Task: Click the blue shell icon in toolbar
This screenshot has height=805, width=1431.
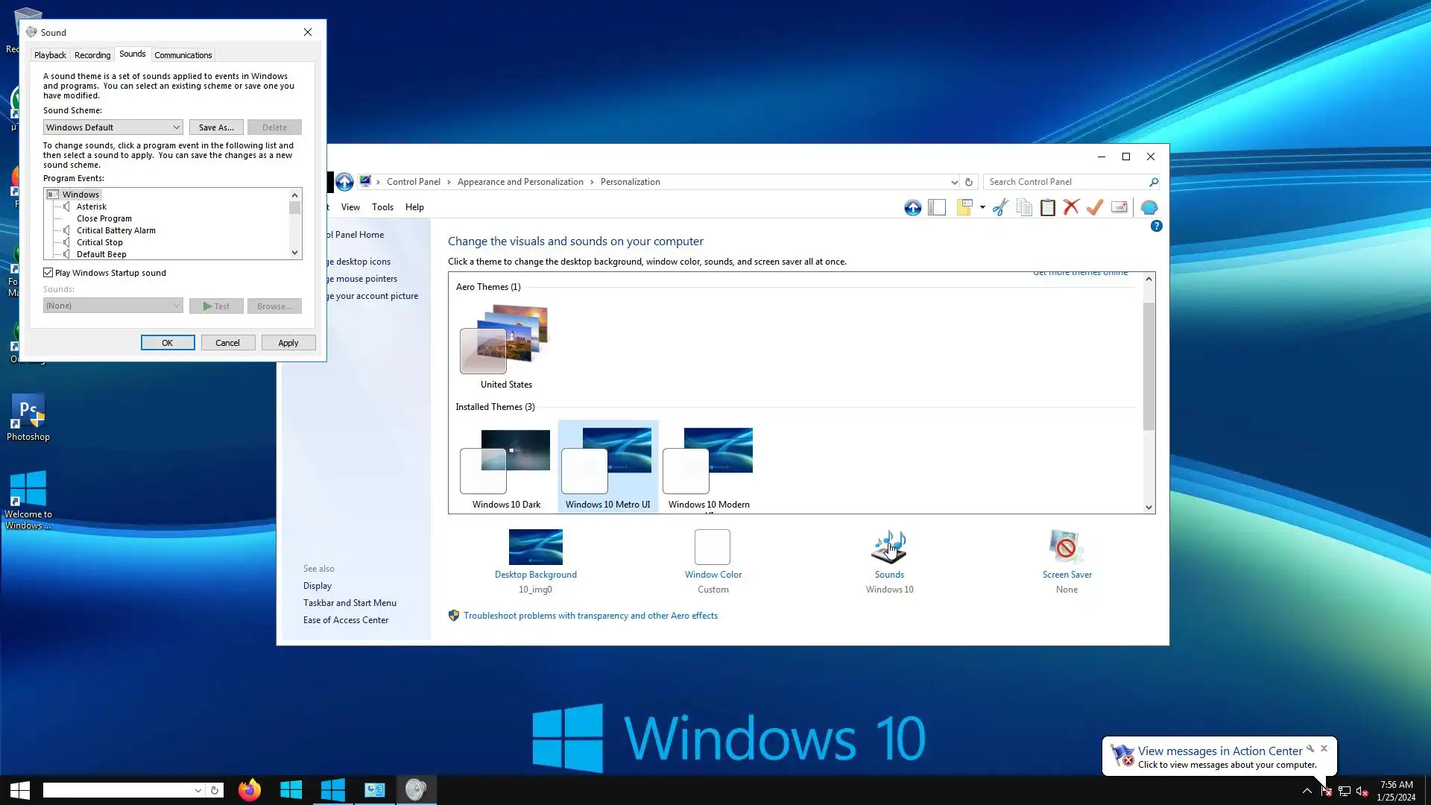Action: [1149, 207]
